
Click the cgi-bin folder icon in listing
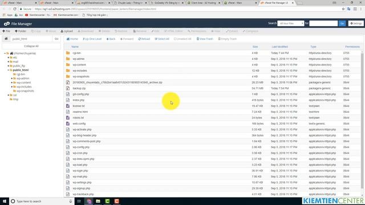[x=68, y=53]
